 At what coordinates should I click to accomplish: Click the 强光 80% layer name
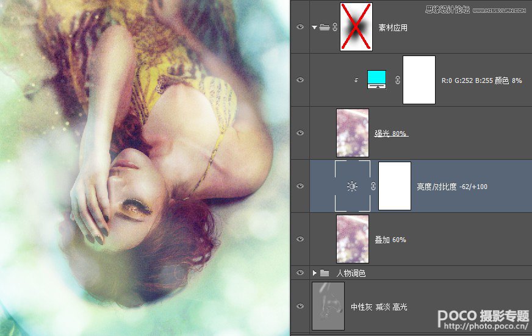click(x=390, y=134)
